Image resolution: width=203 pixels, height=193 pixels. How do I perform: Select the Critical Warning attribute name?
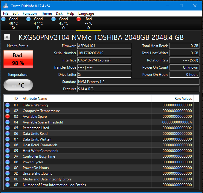pyautogui.click(x=35, y=105)
